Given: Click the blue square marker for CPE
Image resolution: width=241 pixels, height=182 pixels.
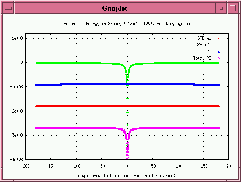Looking at the screenshot, I should (219, 51).
